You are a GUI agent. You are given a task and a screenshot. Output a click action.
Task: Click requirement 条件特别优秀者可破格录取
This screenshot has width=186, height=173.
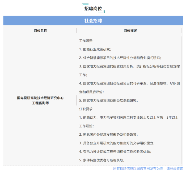coord(102,160)
